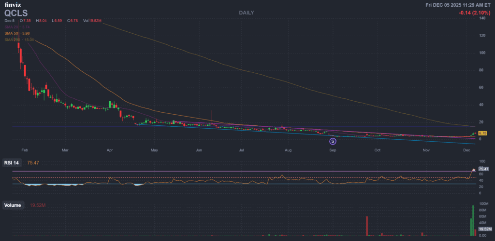Click the 75.47 RSI value tag on axis
Screen dimensions: 495x241
(x=483, y=169)
